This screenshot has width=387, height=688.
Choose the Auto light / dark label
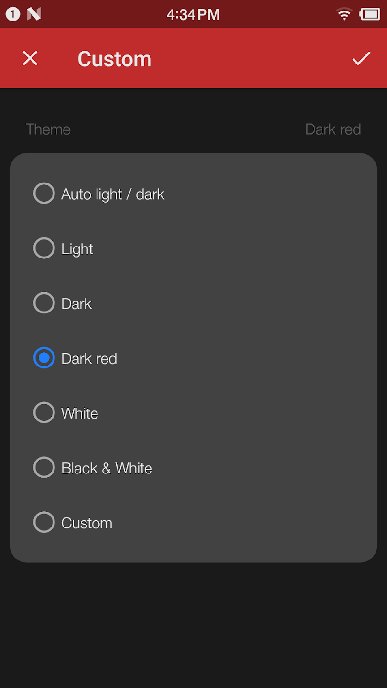tap(113, 194)
